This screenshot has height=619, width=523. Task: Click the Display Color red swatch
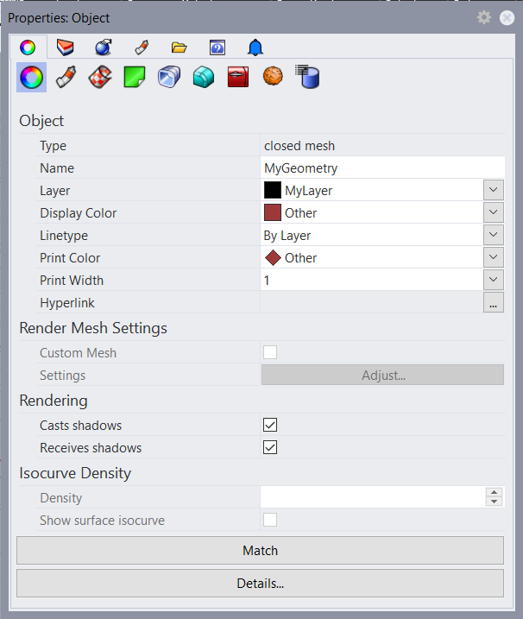[272, 212]
